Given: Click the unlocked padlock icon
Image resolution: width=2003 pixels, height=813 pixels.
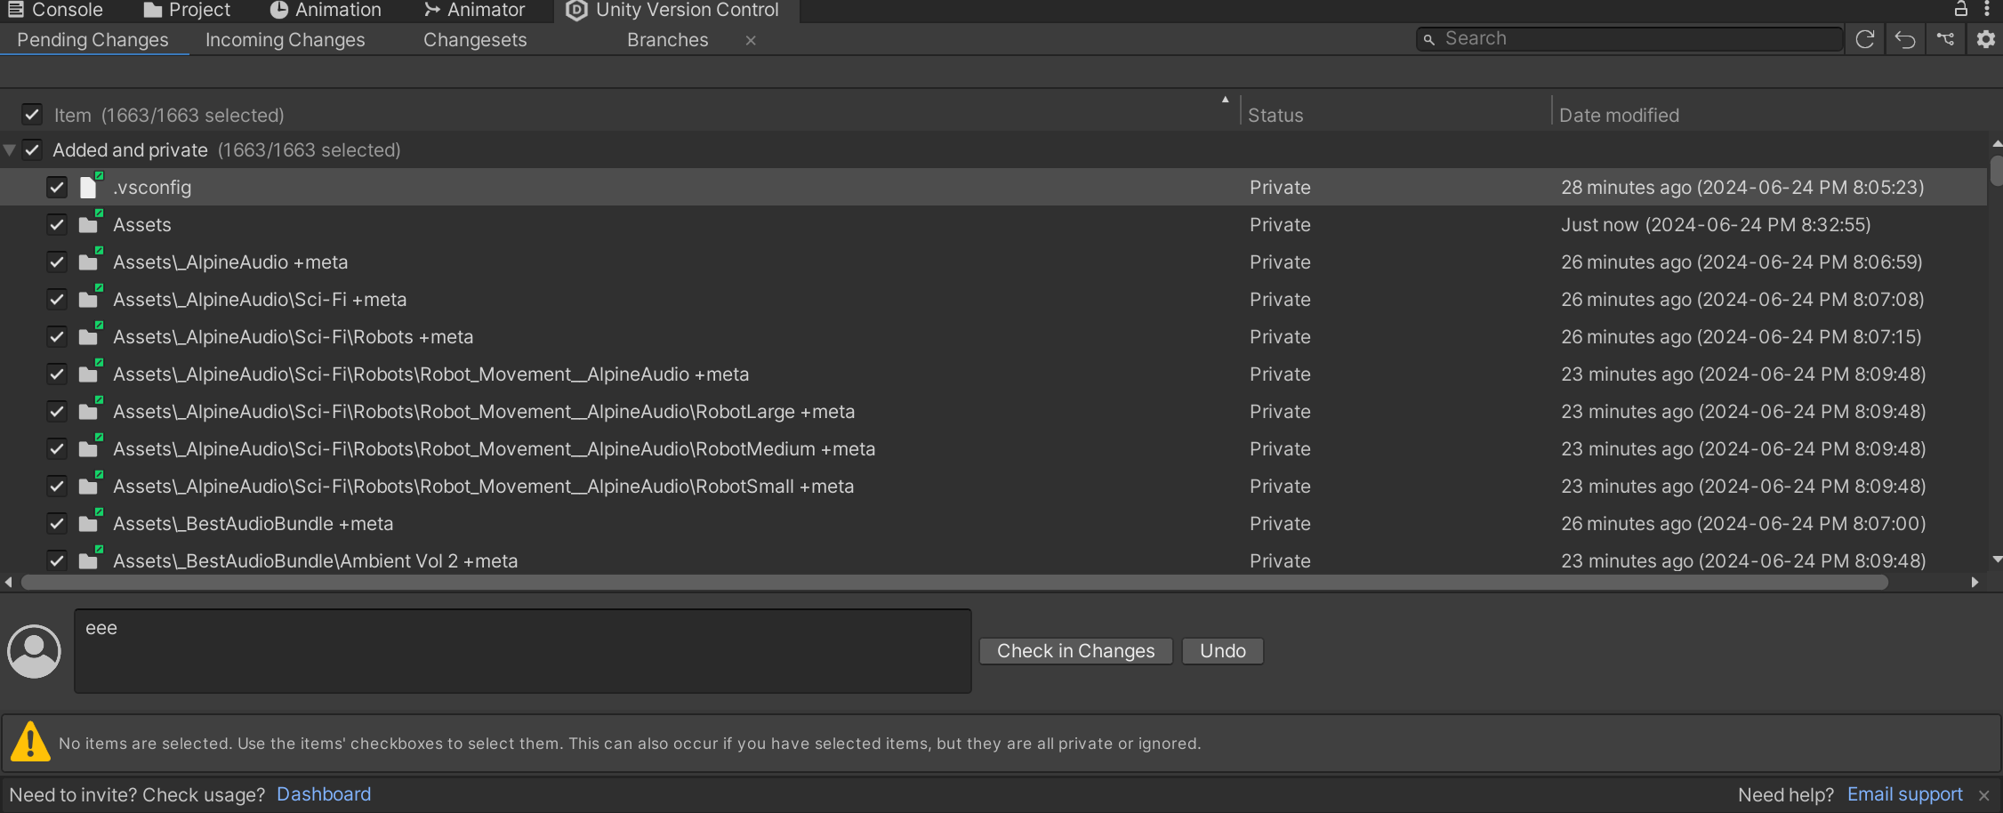Looking at the screenshot, I should coord(1960,10).
